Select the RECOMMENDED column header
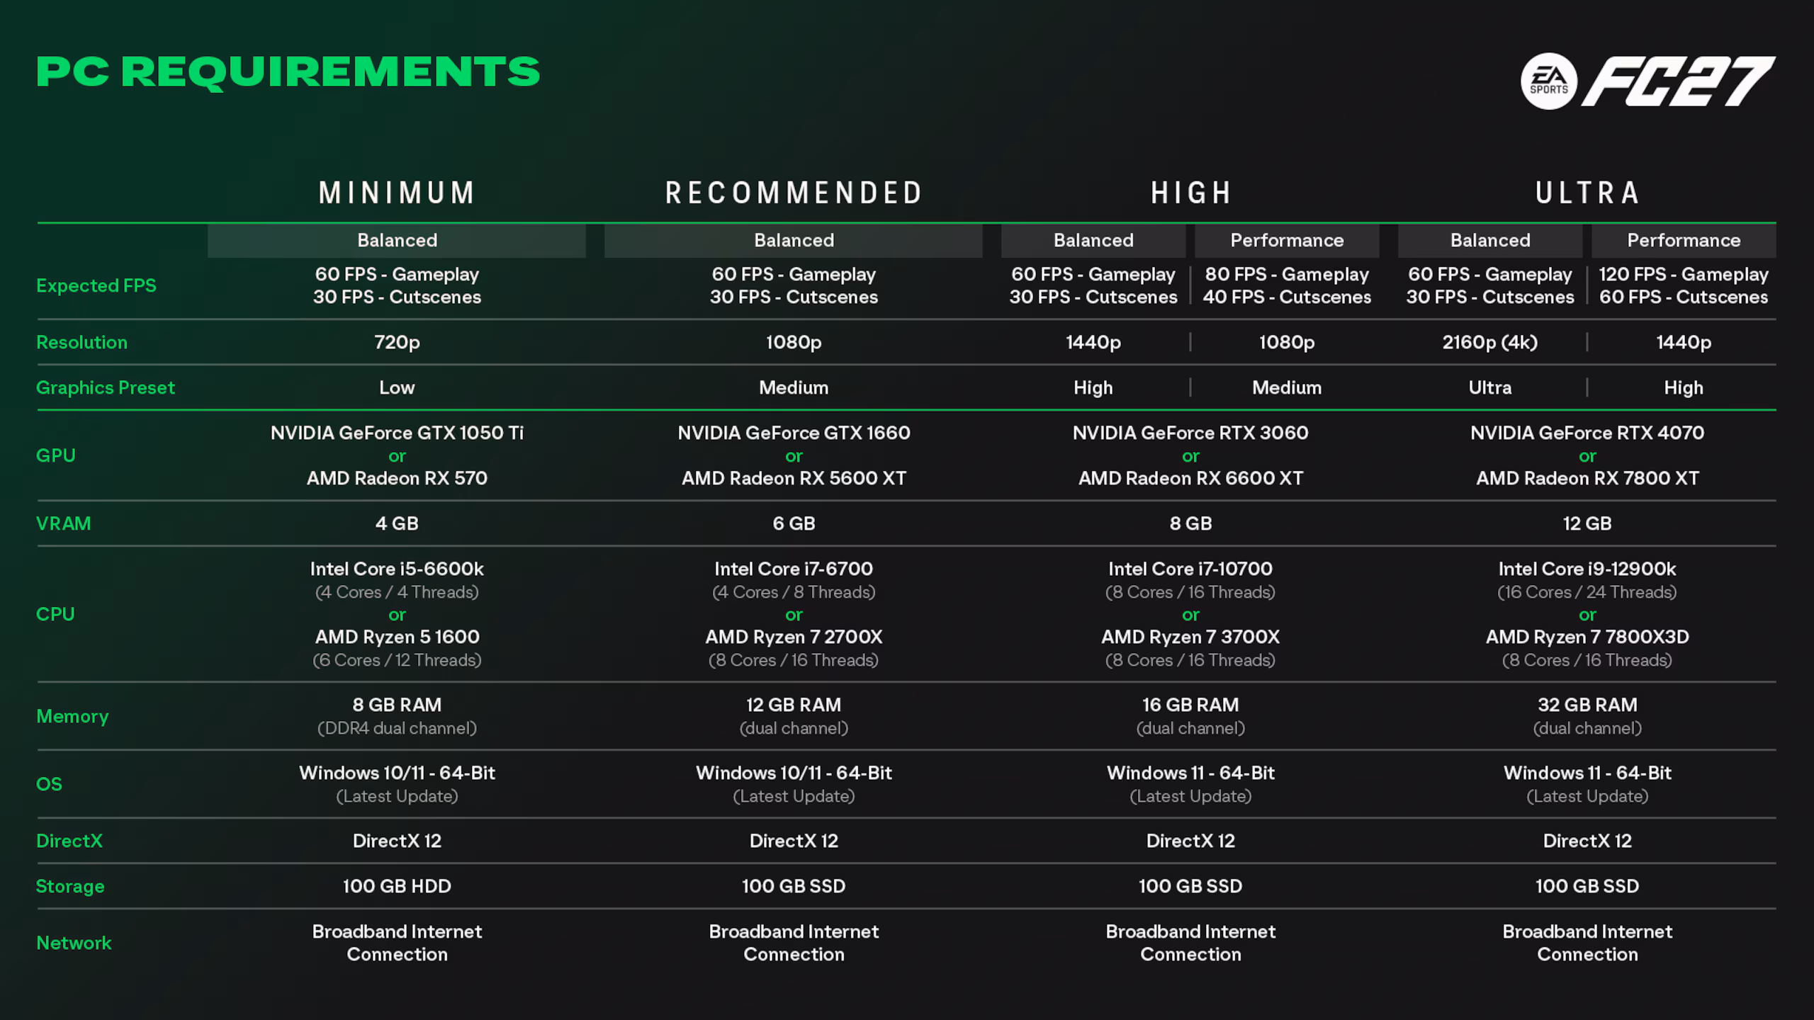 pos(794,193)
